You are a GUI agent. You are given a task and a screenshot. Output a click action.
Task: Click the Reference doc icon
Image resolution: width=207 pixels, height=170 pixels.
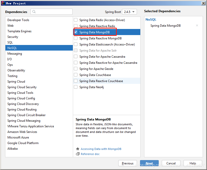tap(78, 154)
